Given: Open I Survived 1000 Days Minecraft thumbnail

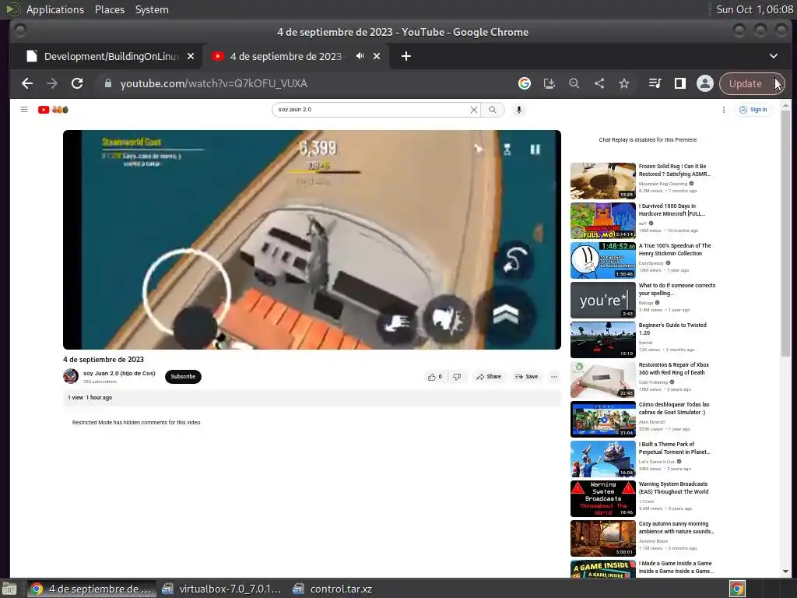Looking at the screenshot, I should pyautogui.click(x=603, y=220).
